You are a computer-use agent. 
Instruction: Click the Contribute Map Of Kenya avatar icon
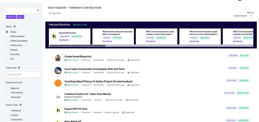[x=58, y=83]
